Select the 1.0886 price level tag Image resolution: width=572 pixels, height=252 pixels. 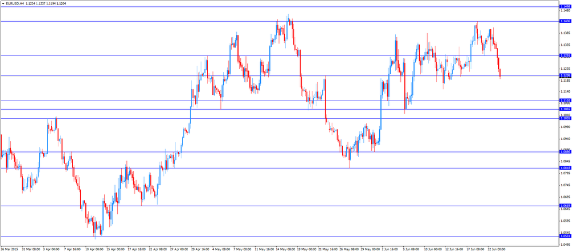tap(565, 151)
